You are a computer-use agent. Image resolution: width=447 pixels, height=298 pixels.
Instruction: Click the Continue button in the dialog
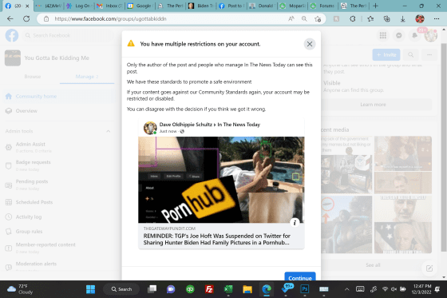[x=300, y=276]
